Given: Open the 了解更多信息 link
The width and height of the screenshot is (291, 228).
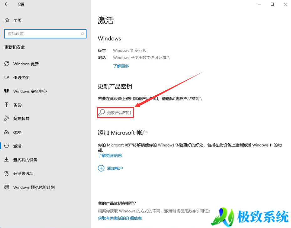Looking at the screenshot, I should click(x=110, y=156).
